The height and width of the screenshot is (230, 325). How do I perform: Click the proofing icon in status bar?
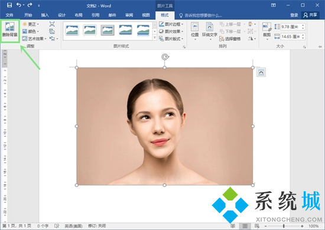pos(57,226)
